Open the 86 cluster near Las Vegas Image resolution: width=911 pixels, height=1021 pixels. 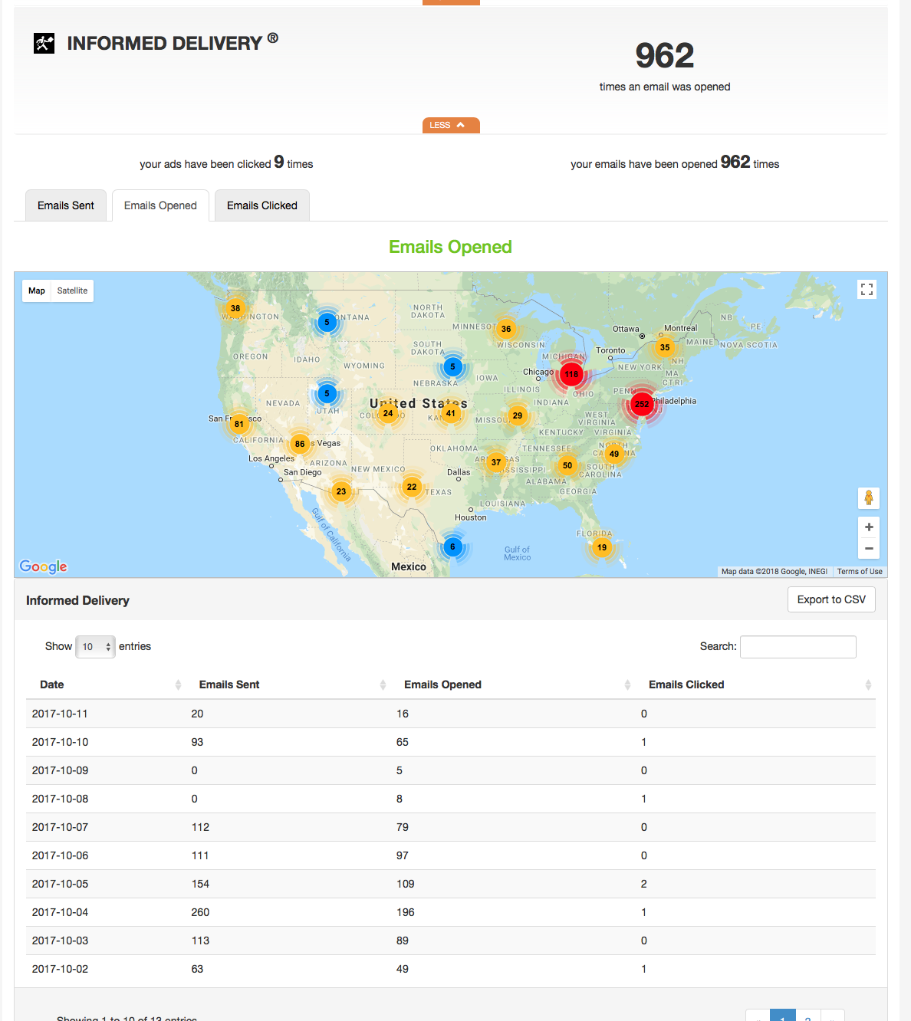(300, 444)
